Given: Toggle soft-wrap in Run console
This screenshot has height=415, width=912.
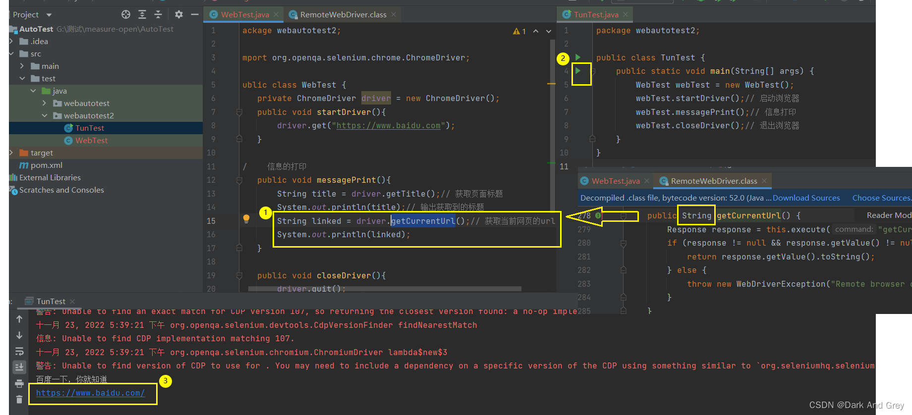Looking at the screenshot, I should (19, 351).
